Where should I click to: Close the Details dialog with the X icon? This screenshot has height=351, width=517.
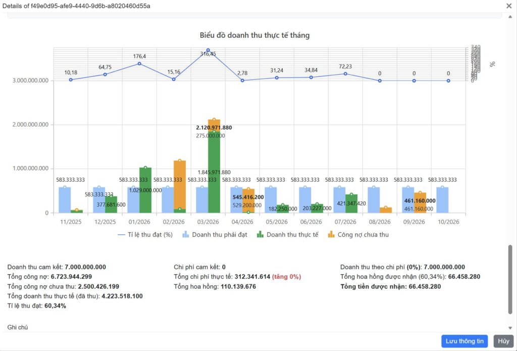[509, 6]
